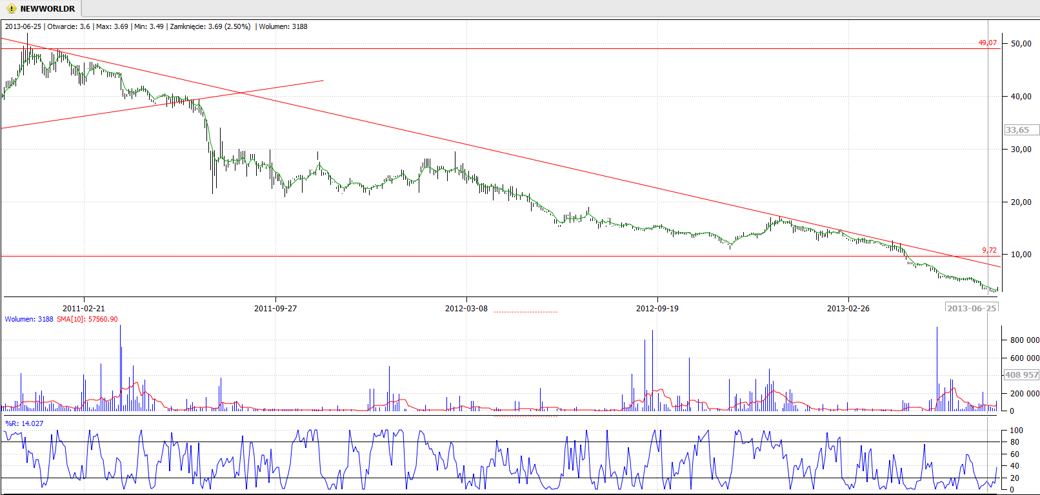The image size is (1040, 495).
Task: Click the 2011-09-27 date label
Action: coord(275,308)
